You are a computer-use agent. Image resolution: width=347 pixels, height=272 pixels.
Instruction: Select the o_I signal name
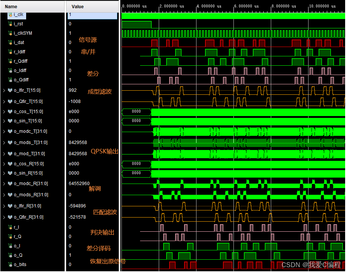17,246
